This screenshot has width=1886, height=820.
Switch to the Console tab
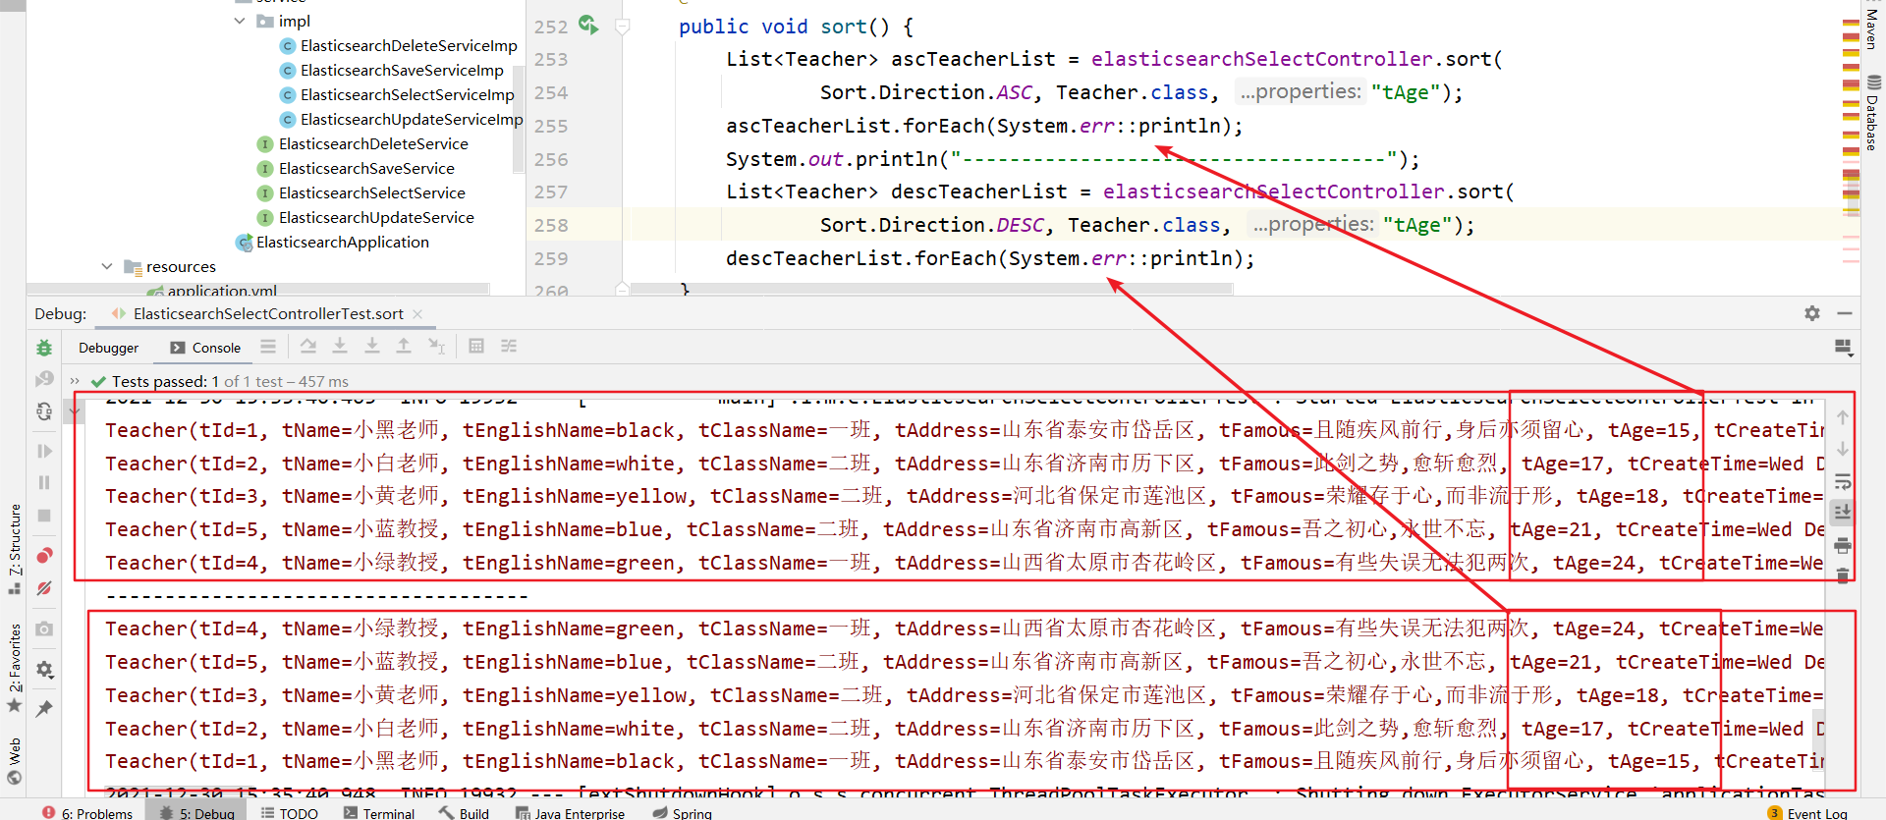205,348
